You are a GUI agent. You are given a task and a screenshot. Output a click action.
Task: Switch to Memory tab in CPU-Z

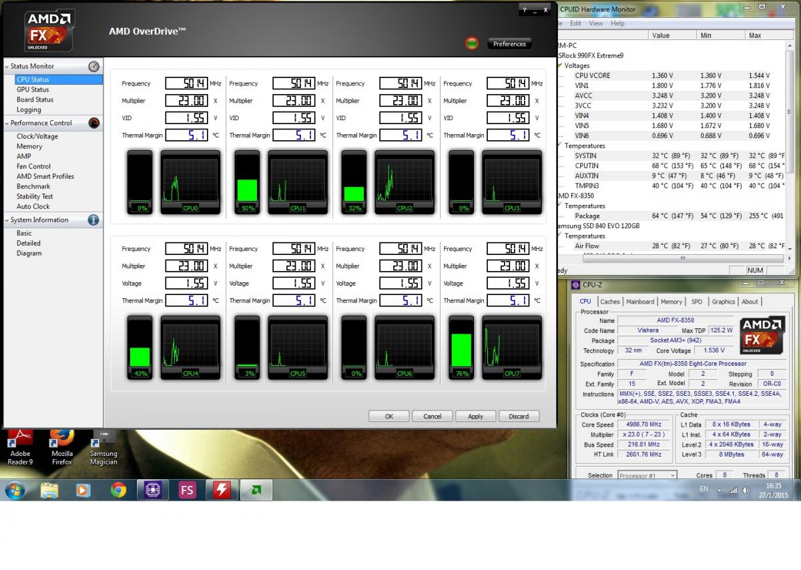[672, 302]
